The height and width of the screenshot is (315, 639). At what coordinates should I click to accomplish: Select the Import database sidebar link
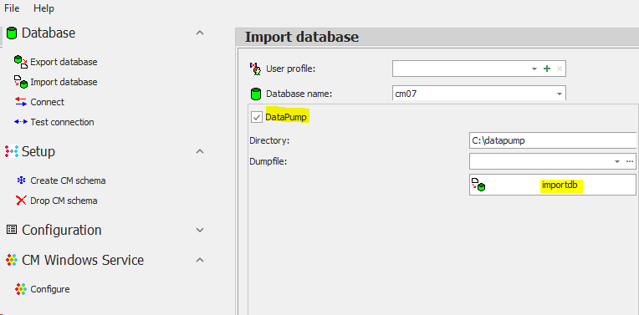click(x=64, y=82)
